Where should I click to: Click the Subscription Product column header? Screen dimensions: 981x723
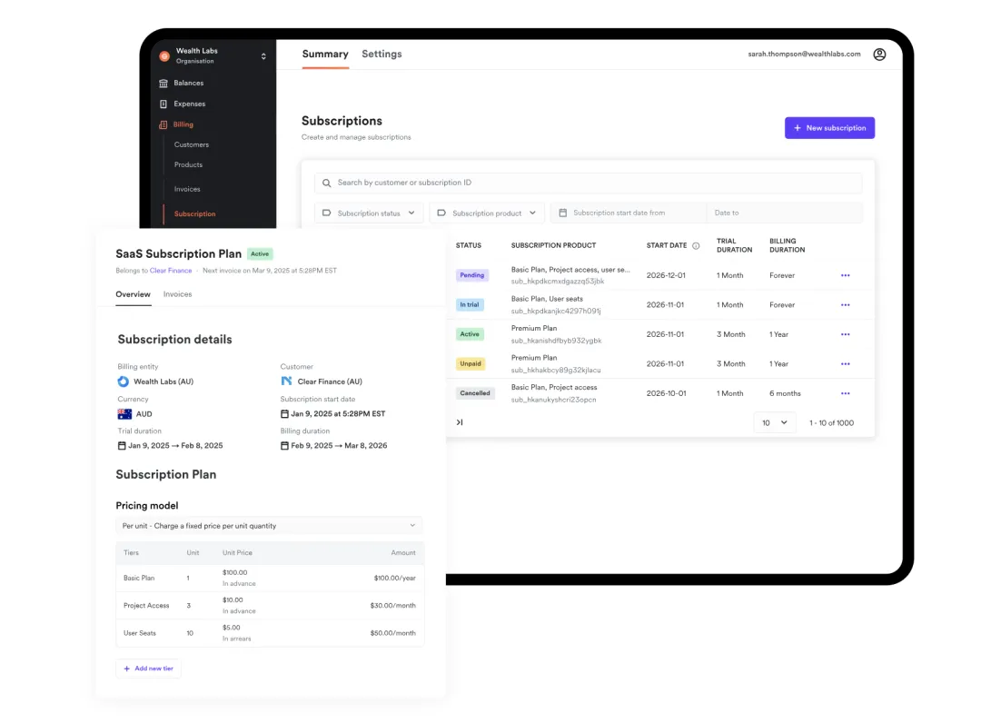tap(553, 246)
